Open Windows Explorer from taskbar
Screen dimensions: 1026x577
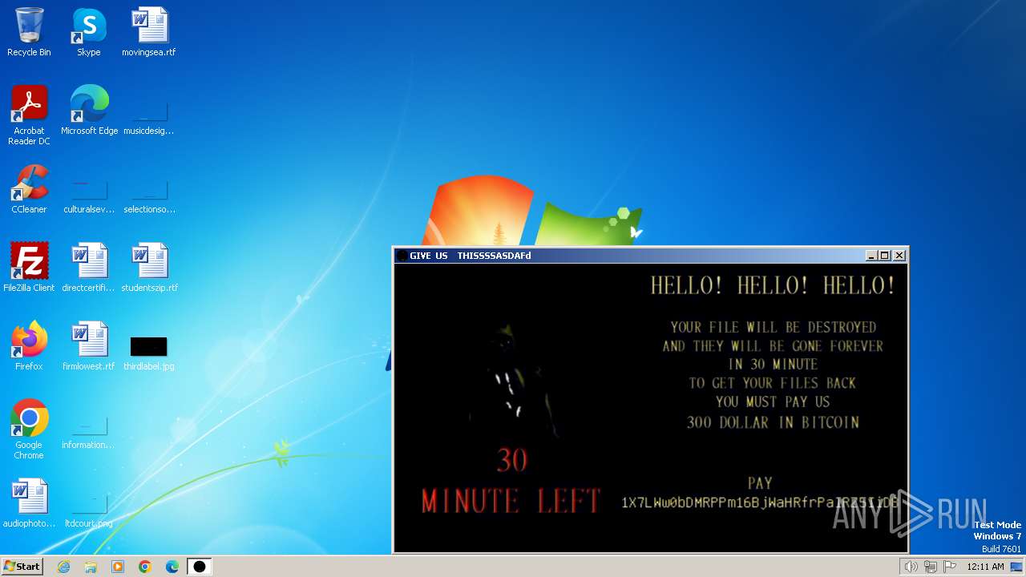coord(91,567)
